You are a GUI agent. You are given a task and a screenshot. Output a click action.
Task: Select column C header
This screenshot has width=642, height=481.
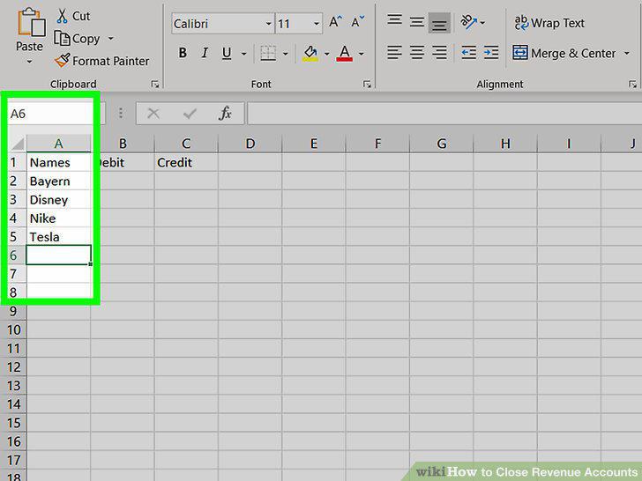pyautogui.click(x=186, y=144)
